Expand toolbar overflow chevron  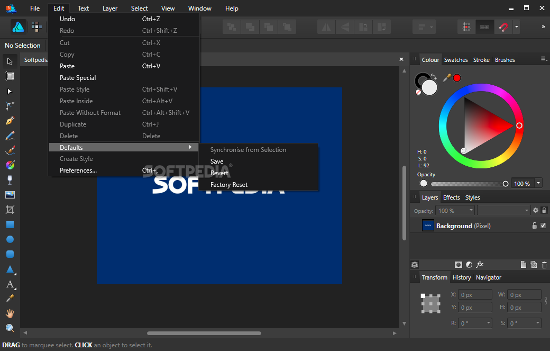click(543, 26)
